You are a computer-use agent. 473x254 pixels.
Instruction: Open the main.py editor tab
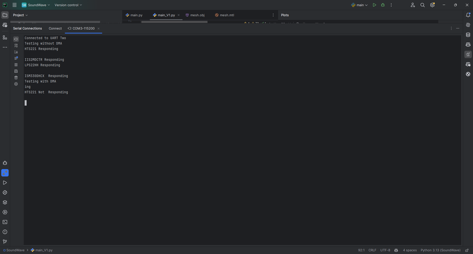[134, 15]
